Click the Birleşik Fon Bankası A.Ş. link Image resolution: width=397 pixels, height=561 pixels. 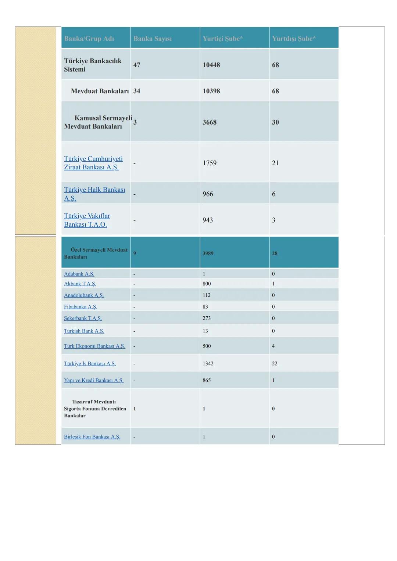[92, 437]
